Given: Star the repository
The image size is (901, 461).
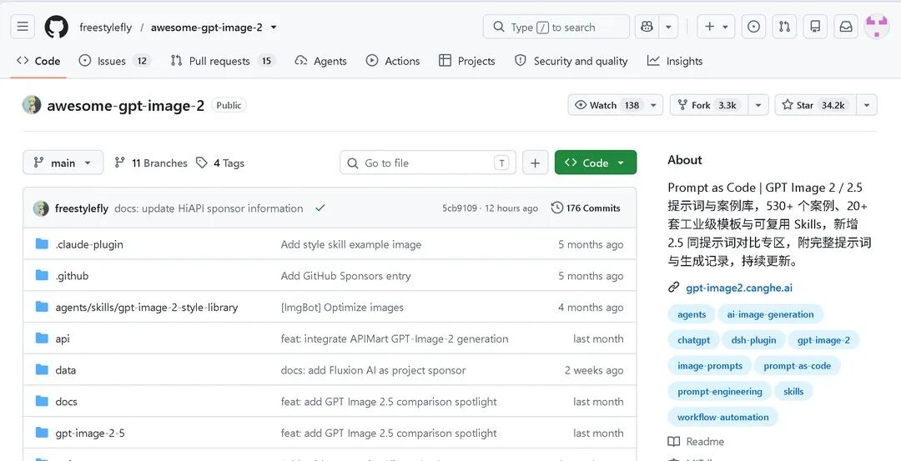Looking at the screenshot, I should pyautogui.click(x=815, y=105).
